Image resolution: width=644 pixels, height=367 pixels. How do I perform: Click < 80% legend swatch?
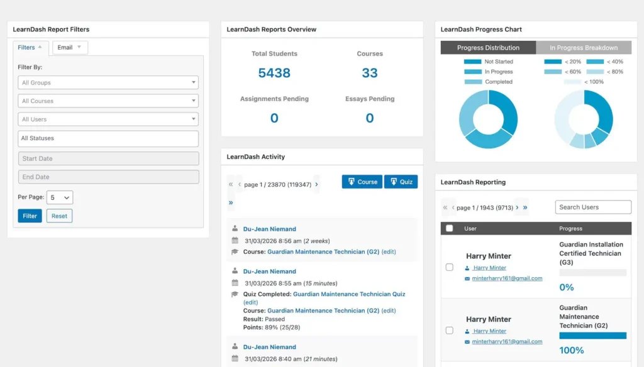tap(595, 72)
